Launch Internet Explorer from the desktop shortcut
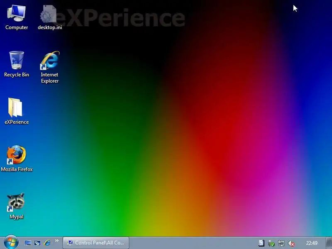332x249 pixels. [50, 67]
